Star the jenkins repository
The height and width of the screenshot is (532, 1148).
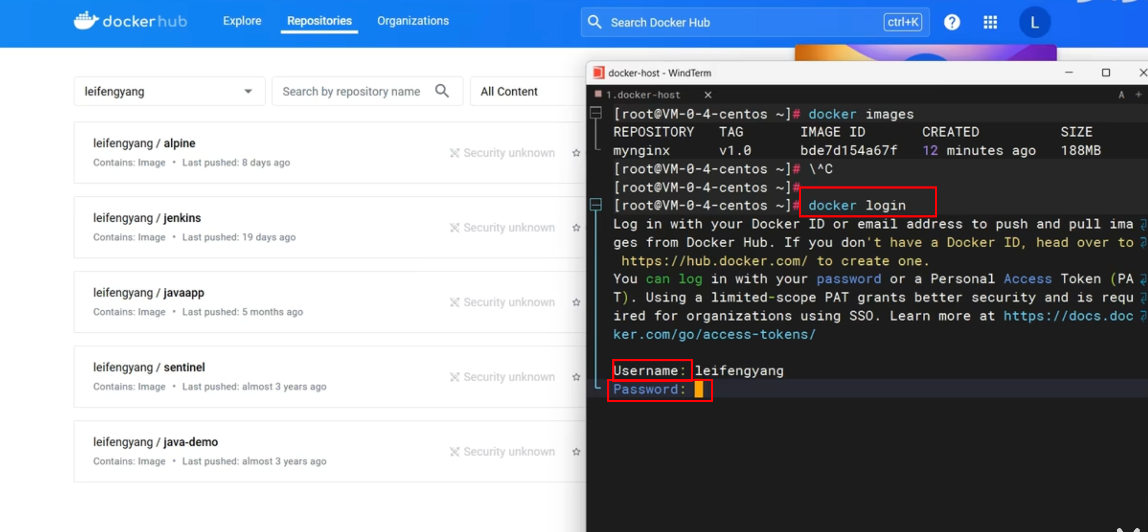[x=576, y=228]
